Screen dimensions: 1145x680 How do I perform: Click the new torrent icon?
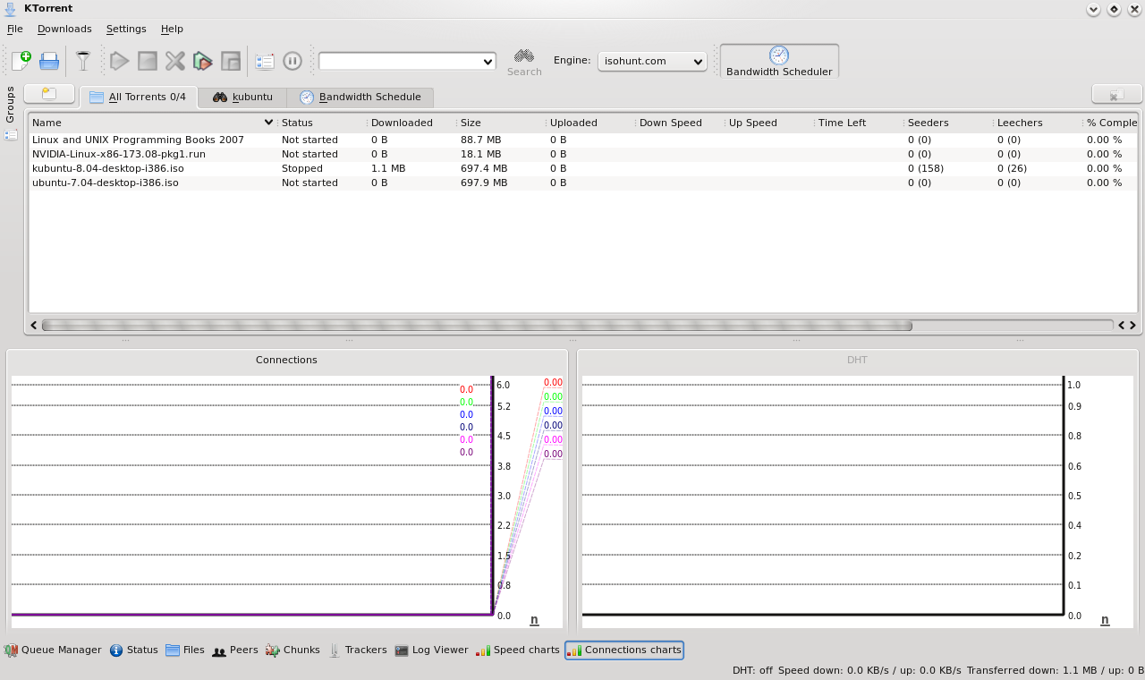pos(21,61)
